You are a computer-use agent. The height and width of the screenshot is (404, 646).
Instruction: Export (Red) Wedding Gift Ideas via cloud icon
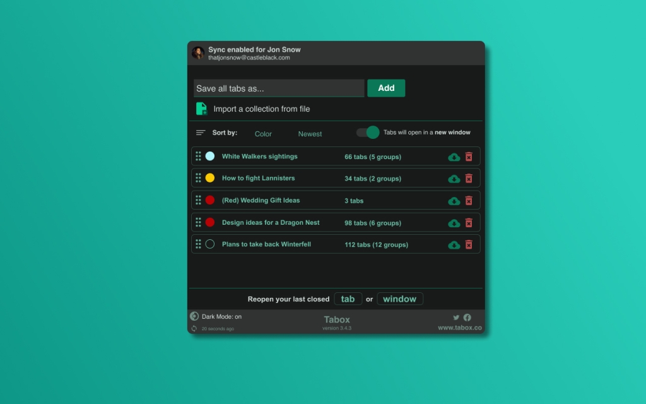click(454, 201)
